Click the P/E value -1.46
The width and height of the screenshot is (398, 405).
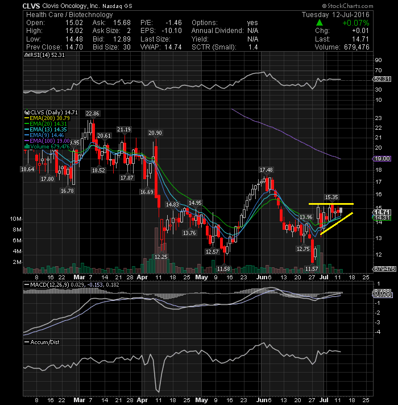[173, 23]
